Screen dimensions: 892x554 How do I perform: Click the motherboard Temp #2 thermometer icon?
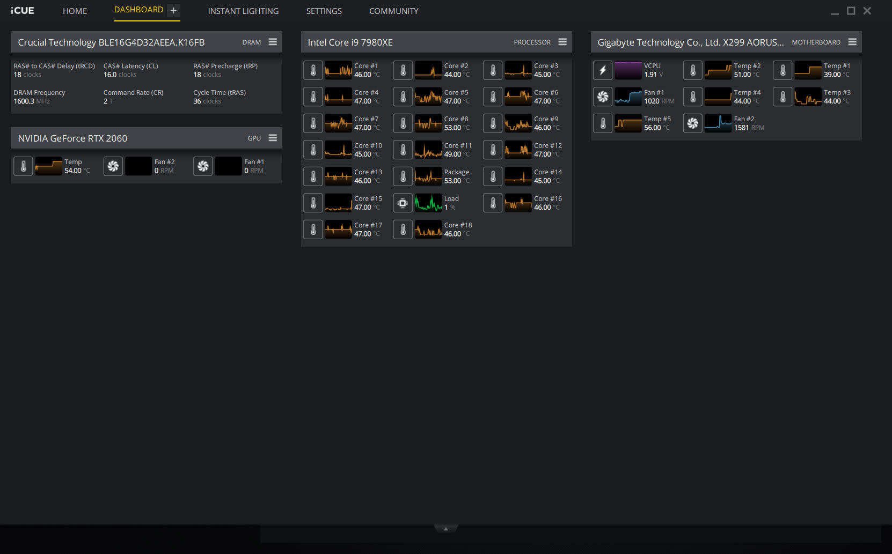(693, 70)
